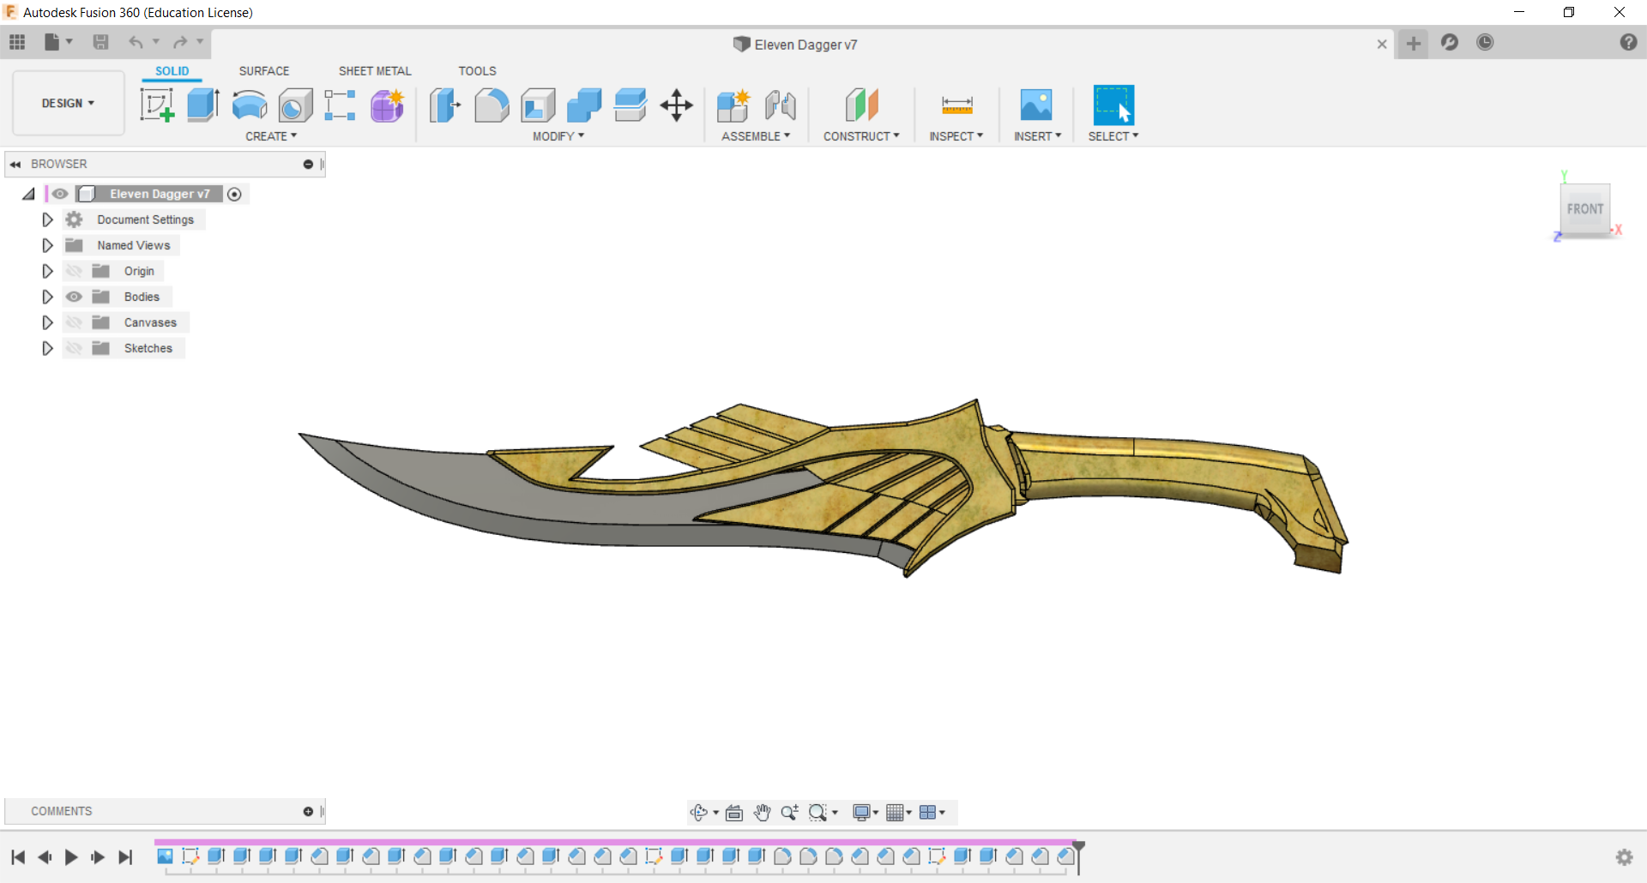
Task: Click the timeline end marker
Action: coord(1079,856)
